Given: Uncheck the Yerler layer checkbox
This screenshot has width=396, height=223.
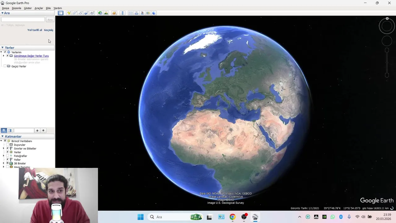Looking at the screenshot, I should (x=7, y=152).
